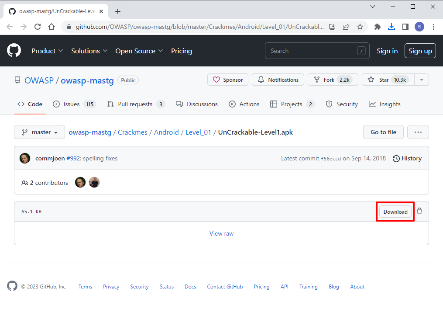
Task: Open commjoen's avatar next to the commit message
Action: point(25,158)
